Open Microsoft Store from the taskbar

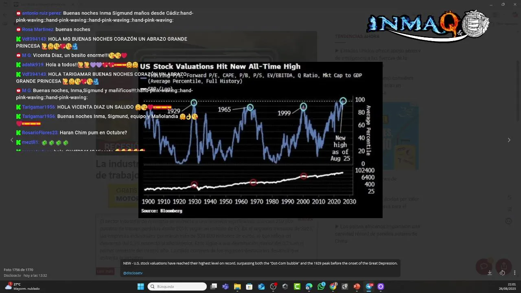coord(249,286)
